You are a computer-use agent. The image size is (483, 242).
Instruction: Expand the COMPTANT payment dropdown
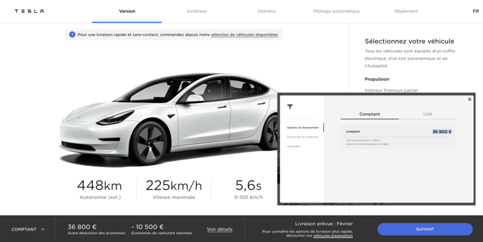point(28,229)
